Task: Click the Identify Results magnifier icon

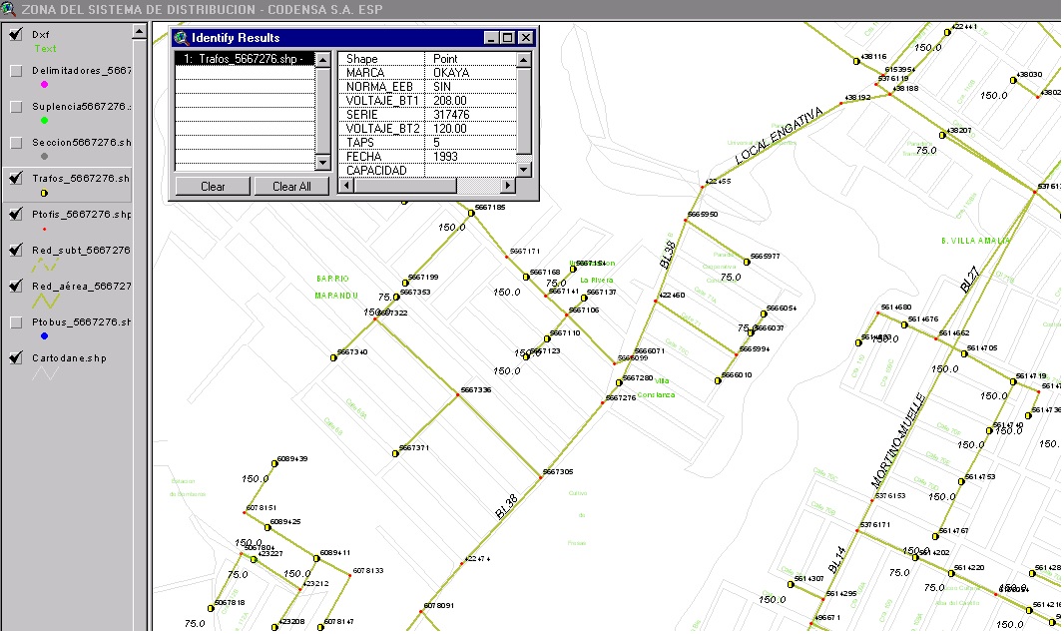Action: click(181, 38)
